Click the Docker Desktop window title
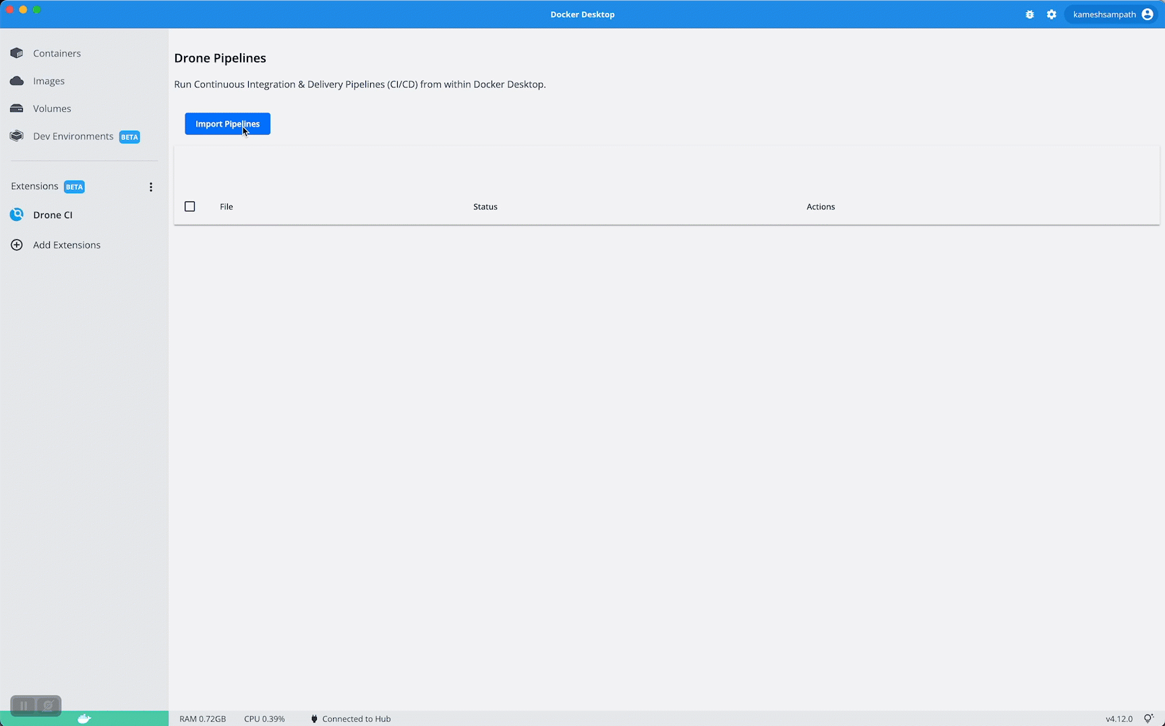 [x=582, y=14]
